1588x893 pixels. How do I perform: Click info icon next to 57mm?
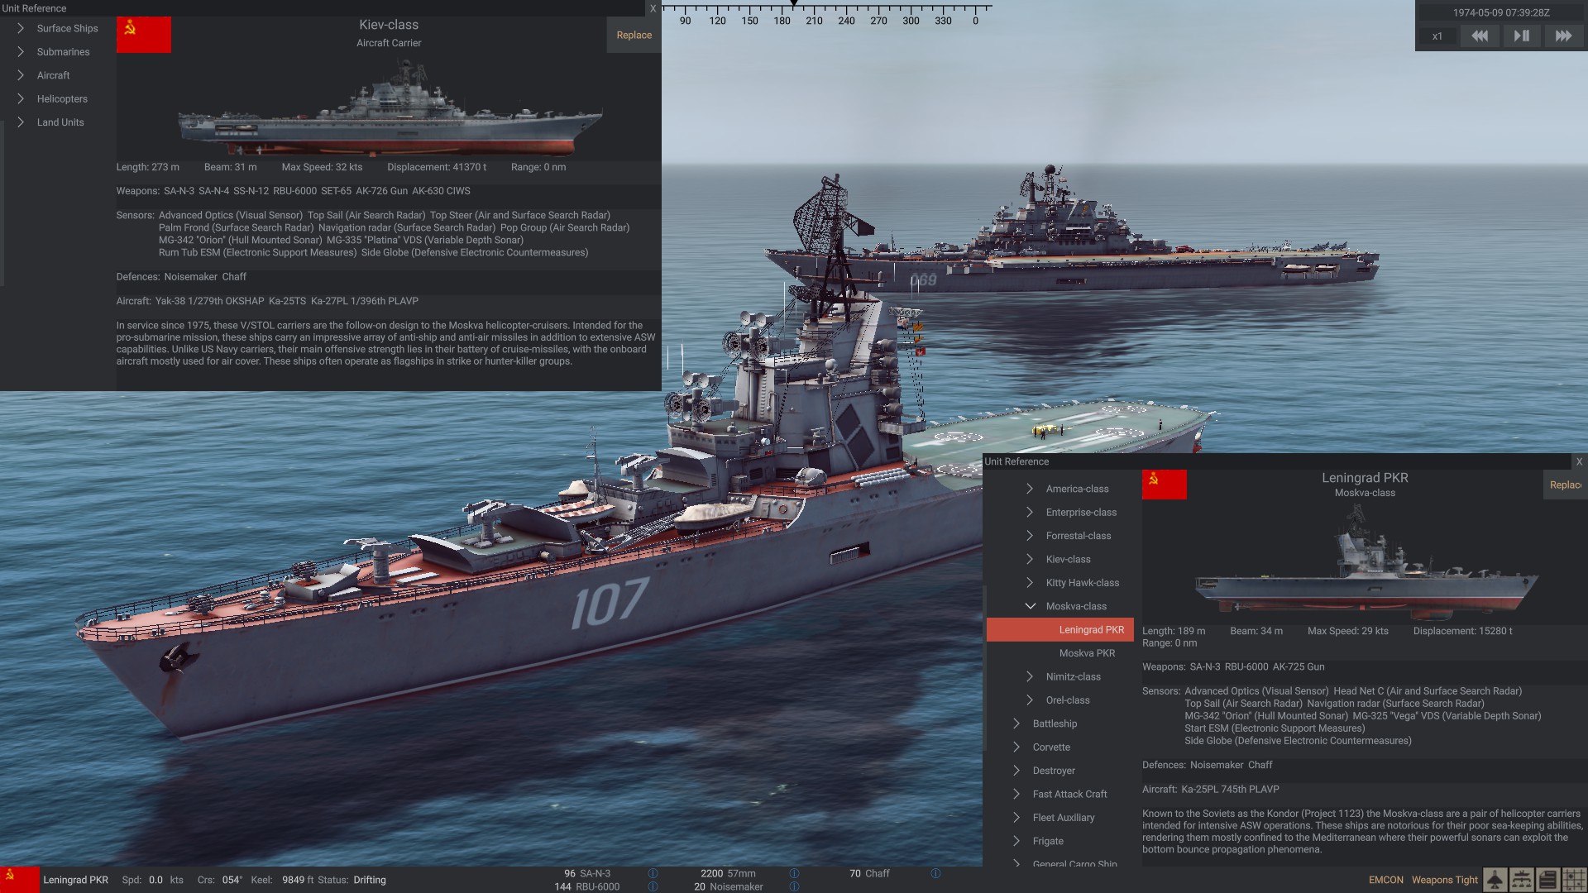[794, 873]
